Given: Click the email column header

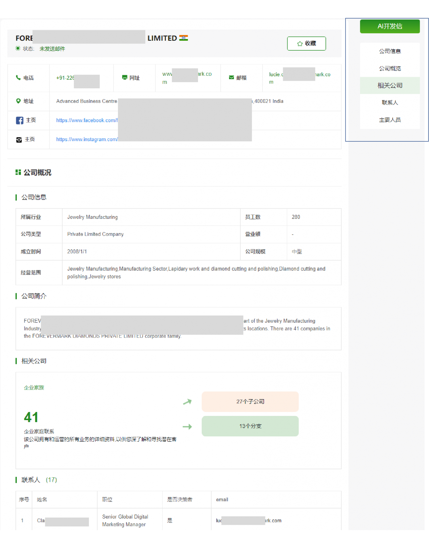Looking at the screenshot, I should click(x=222, y=499).
